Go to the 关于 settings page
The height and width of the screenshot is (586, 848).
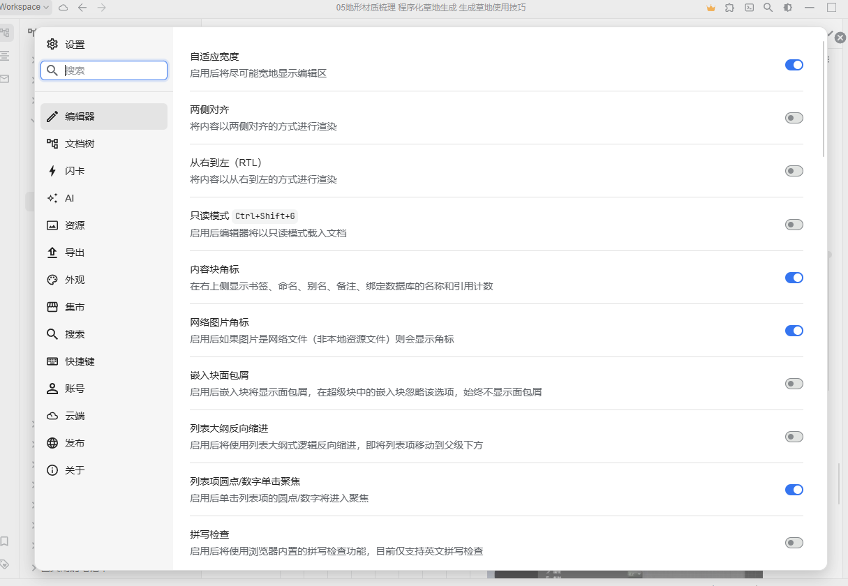pyautogui.click(x=75, y=470)
